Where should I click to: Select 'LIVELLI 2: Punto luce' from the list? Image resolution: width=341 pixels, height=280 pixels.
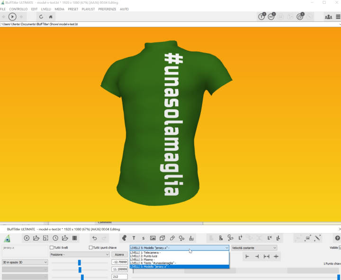click(179, 256)
